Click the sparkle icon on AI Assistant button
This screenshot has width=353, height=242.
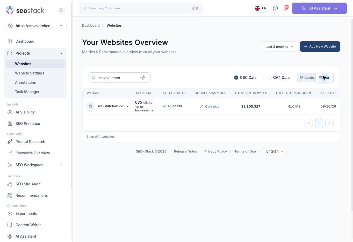point(304,8)
